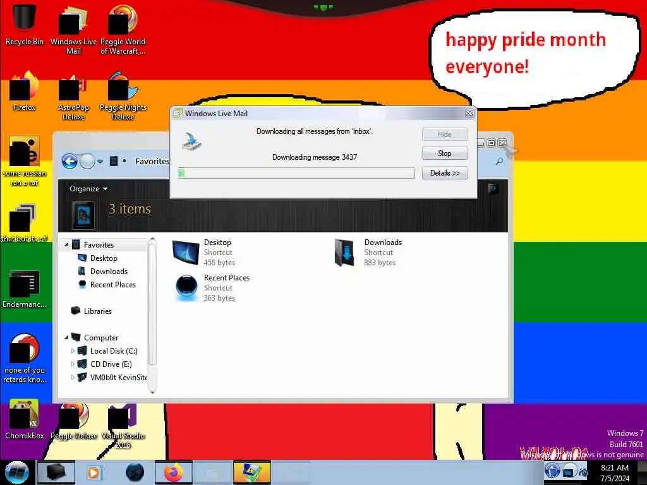Viewport: 647px width, 485px height.
Task: Launch Peggle Nights Deluxe desktop icon
Action: [x=123, y=96]
